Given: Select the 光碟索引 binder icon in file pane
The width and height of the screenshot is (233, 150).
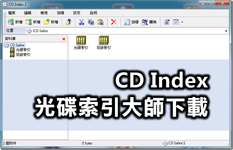Looking at the screenshot, I should tap(81, 41).
